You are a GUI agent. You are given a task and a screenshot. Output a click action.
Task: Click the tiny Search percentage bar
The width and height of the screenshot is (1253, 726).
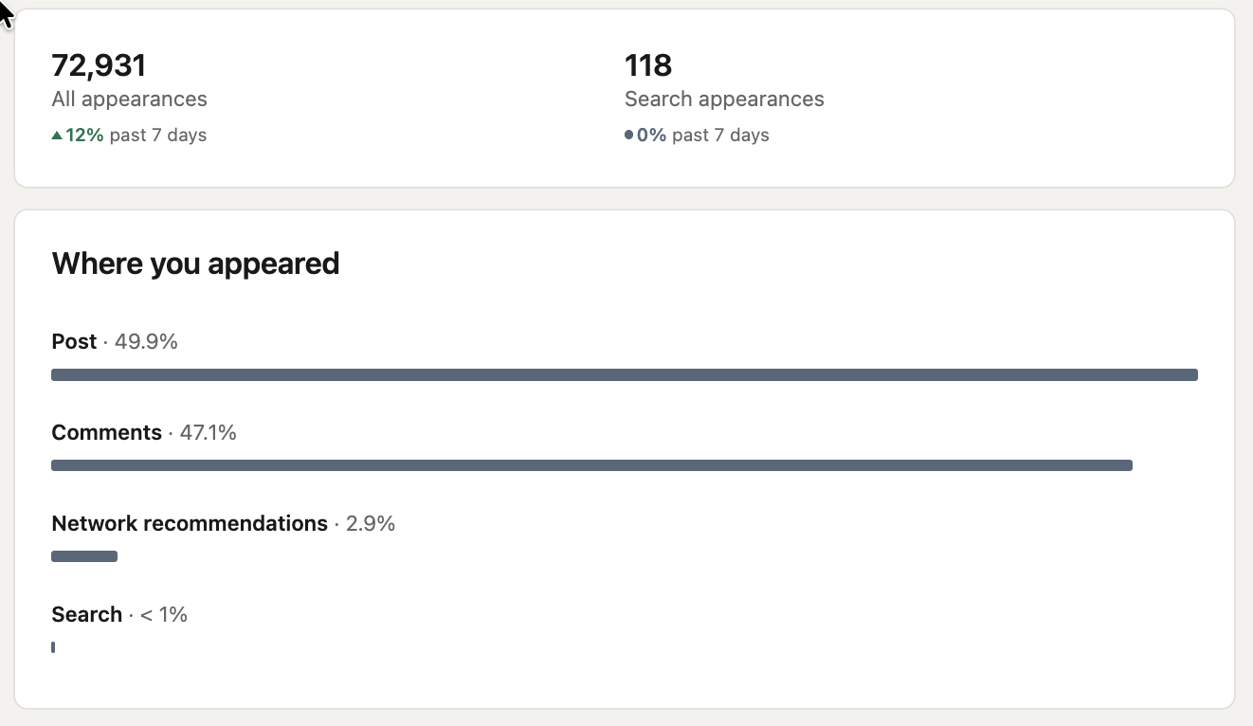point(53,647)
